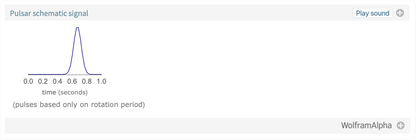Image resolution: width=416 pixels, height=140 pixels.
Task: Click the 0.2 axis tick label
Action: pyautogui.click(x=43, y=81)
